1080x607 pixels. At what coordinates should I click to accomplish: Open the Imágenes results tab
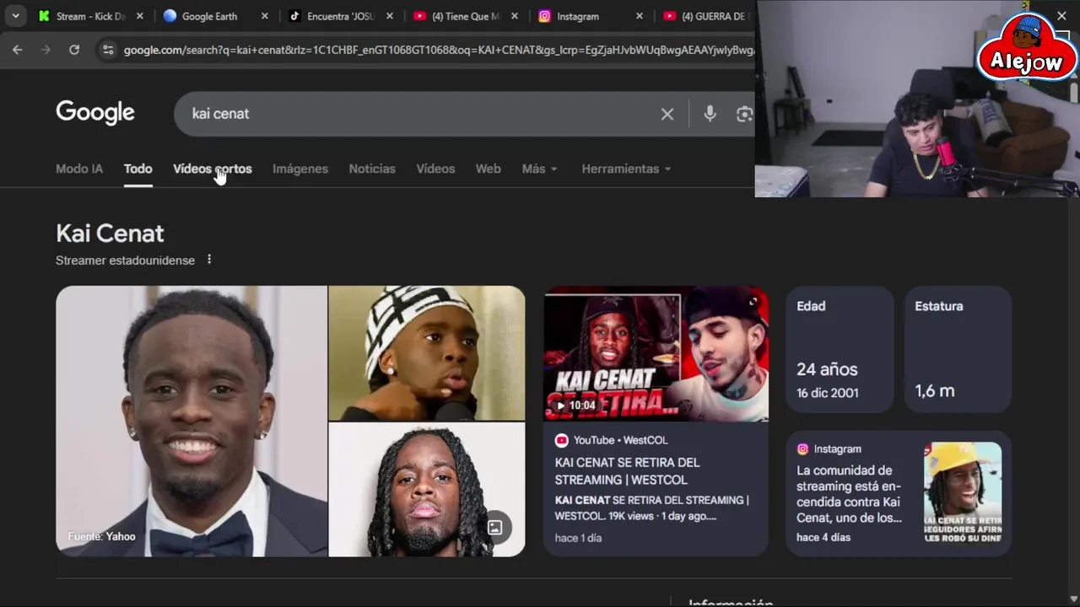click(x=300, y=169)
